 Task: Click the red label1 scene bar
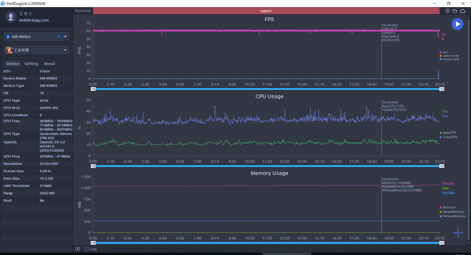coord(266,11)
